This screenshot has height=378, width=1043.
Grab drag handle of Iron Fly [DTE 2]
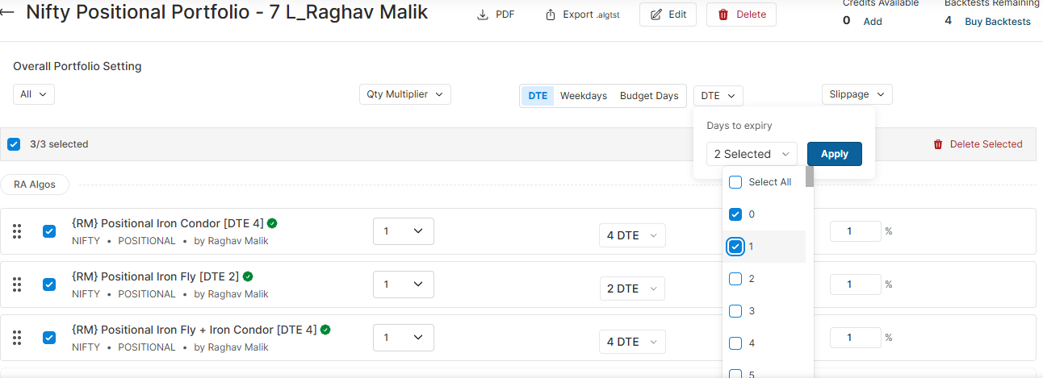pyautogui.click(x=17, y=285)
